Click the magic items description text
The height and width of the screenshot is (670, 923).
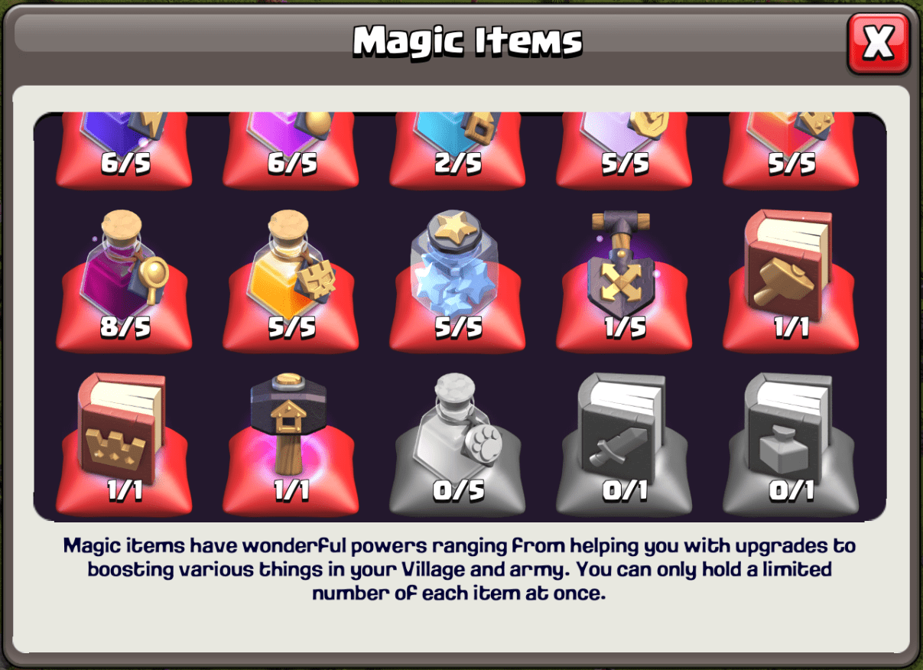click(460, 570)
